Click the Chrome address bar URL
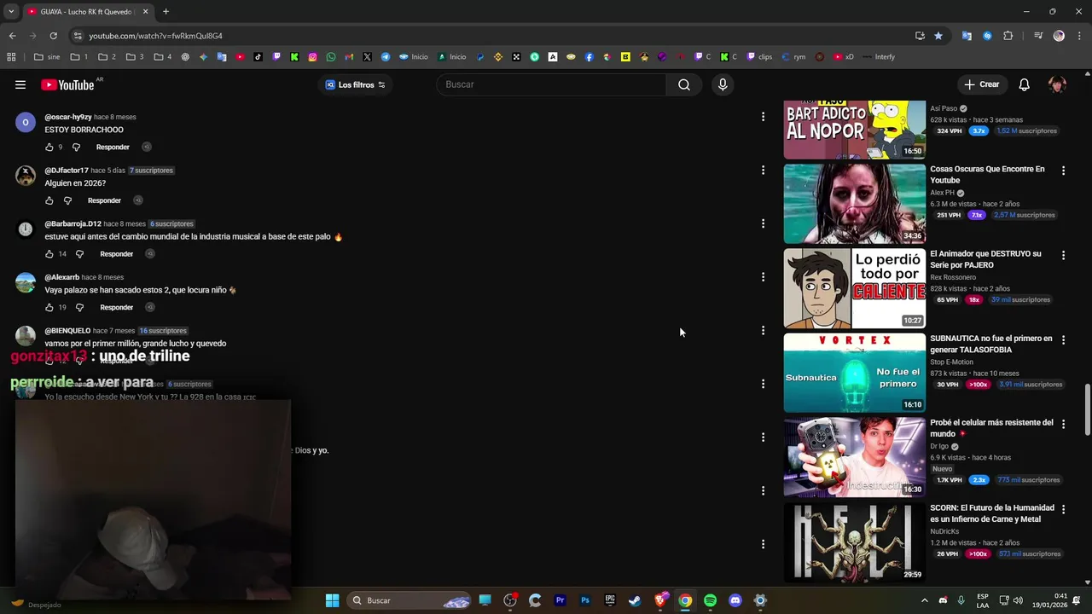1092x614 pixels. pos(155,36)
